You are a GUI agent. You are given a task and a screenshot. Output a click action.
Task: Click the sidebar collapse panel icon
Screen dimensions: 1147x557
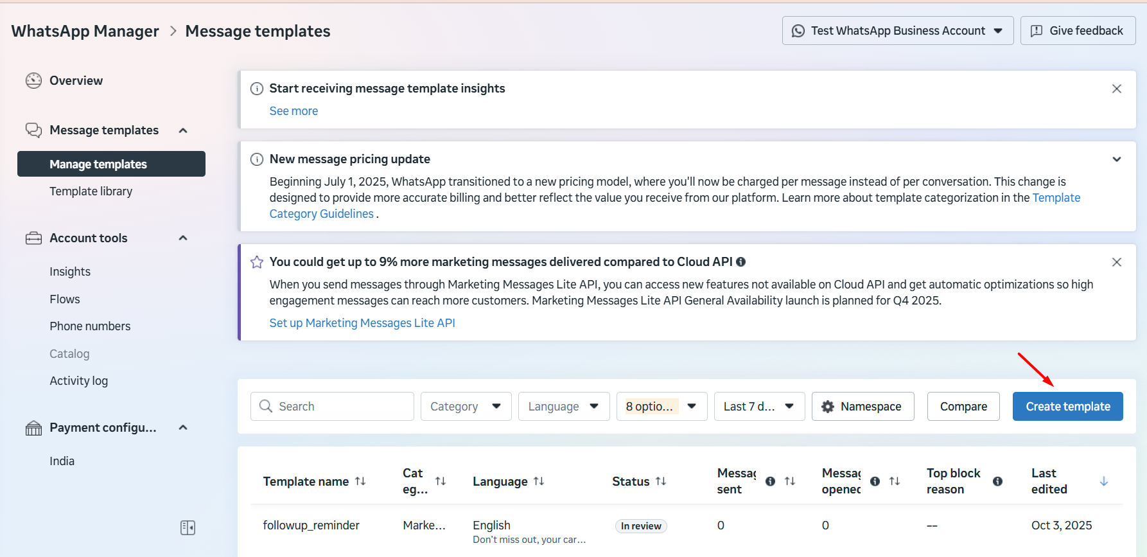point(188,527)
